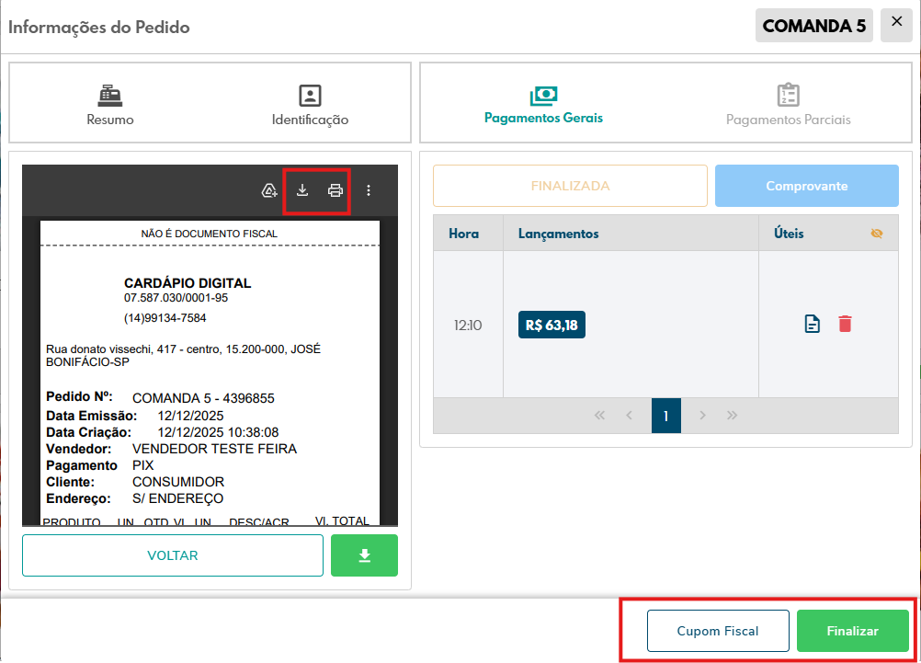Click the Comprovante button
Screen dimensions: 921x663
[x=806, y=186]
